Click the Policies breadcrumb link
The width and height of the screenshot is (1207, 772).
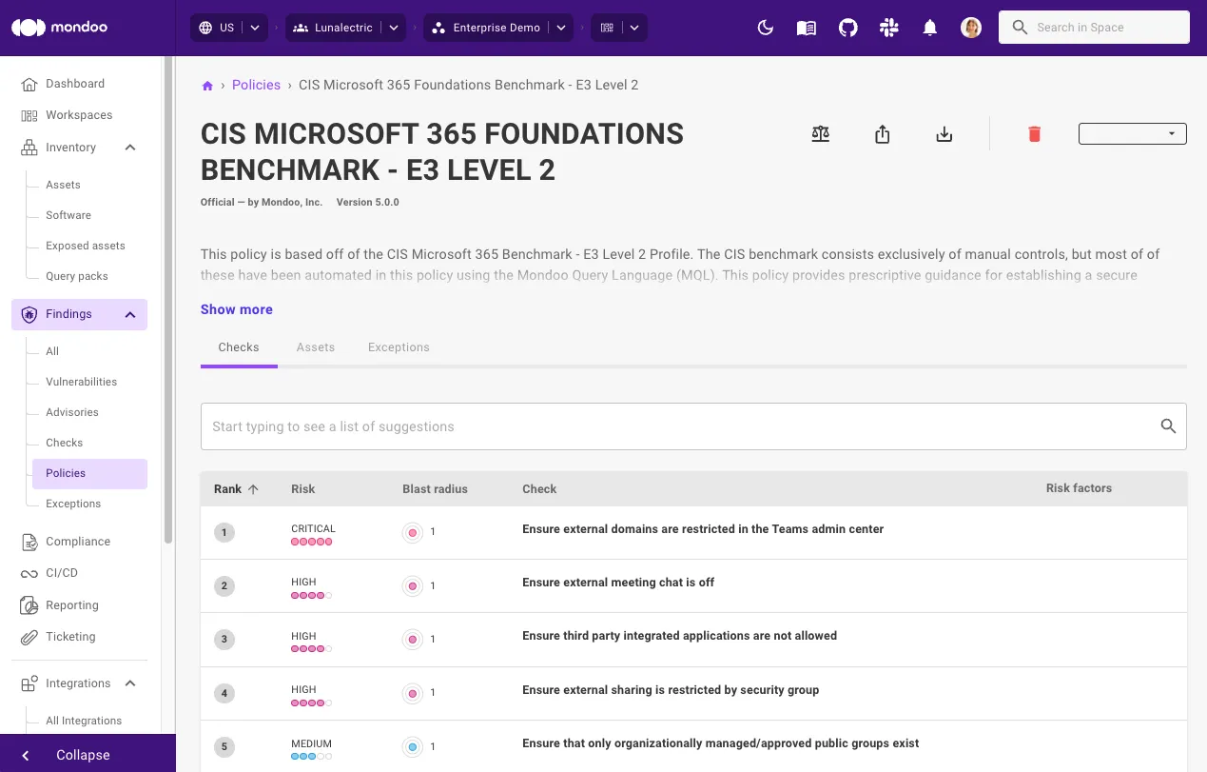pos(256,85)
